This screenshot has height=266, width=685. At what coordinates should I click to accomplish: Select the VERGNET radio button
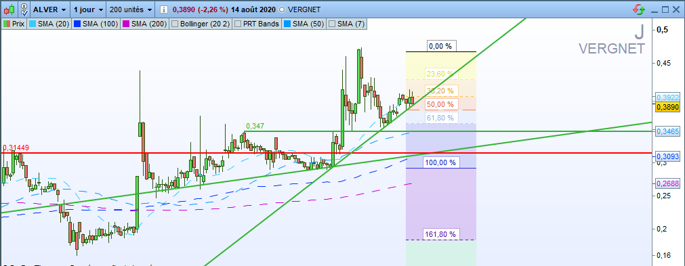coord(281,9)
